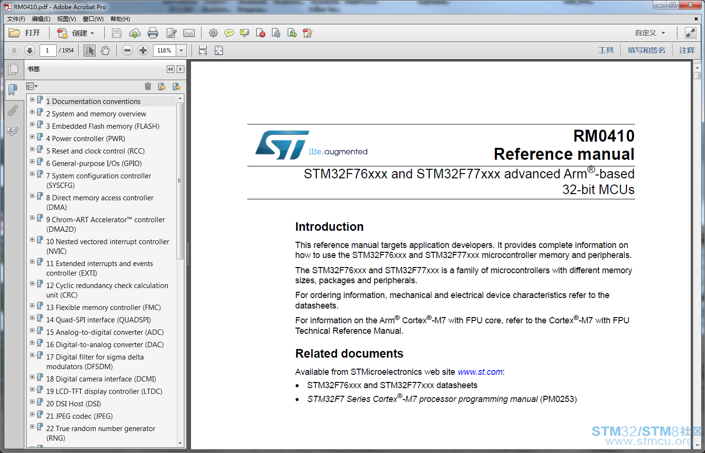
Task: Click the page number input field
Action: pos(48,50)
